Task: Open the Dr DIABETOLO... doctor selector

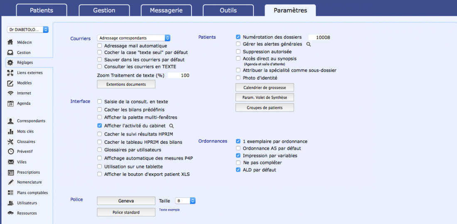Action: pyautogui.click(x=28, y=30)
